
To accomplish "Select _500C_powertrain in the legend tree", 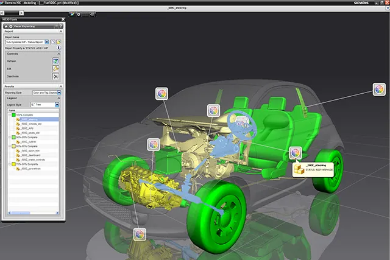I will point(30,169).
